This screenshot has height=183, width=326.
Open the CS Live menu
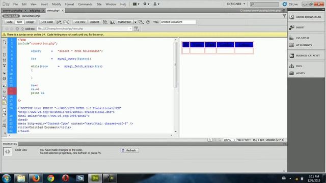[290, 4]
